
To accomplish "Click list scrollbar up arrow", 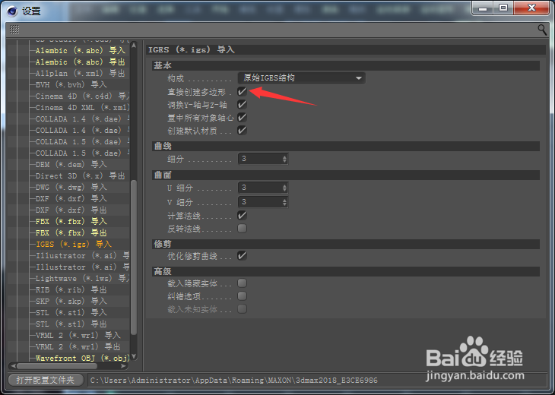I will coord(134,45).
